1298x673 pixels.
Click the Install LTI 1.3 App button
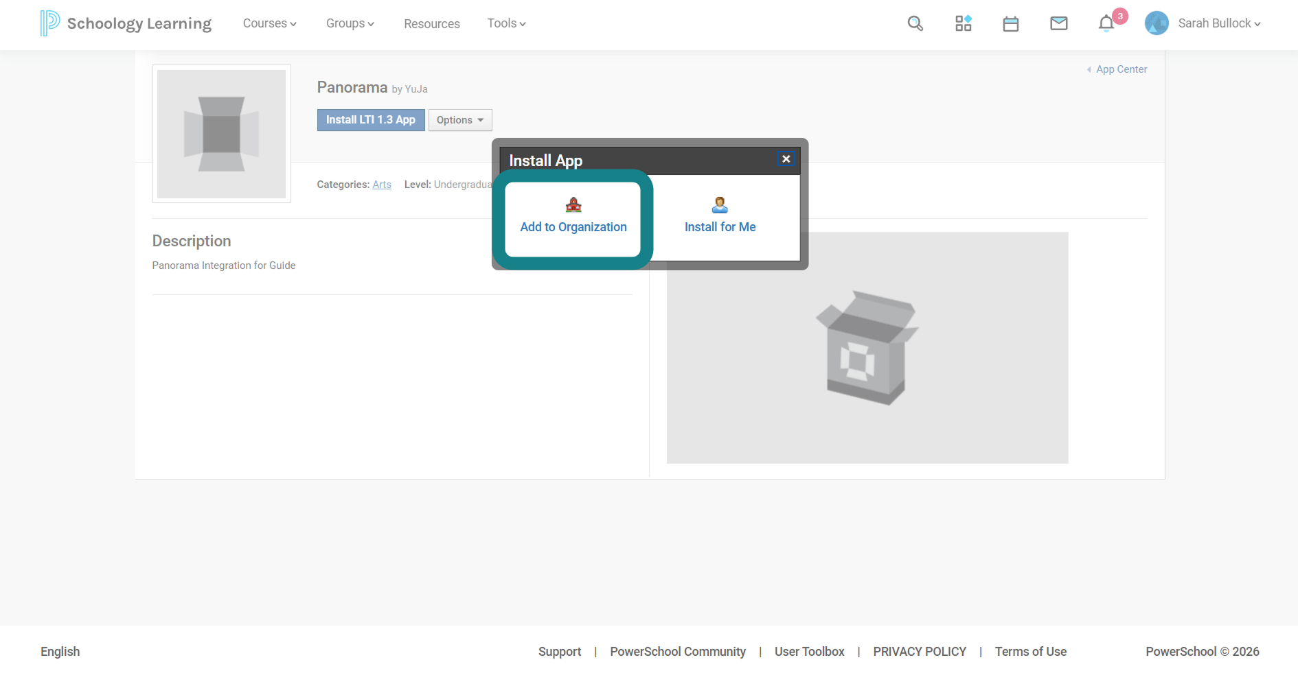coord(371,120)
